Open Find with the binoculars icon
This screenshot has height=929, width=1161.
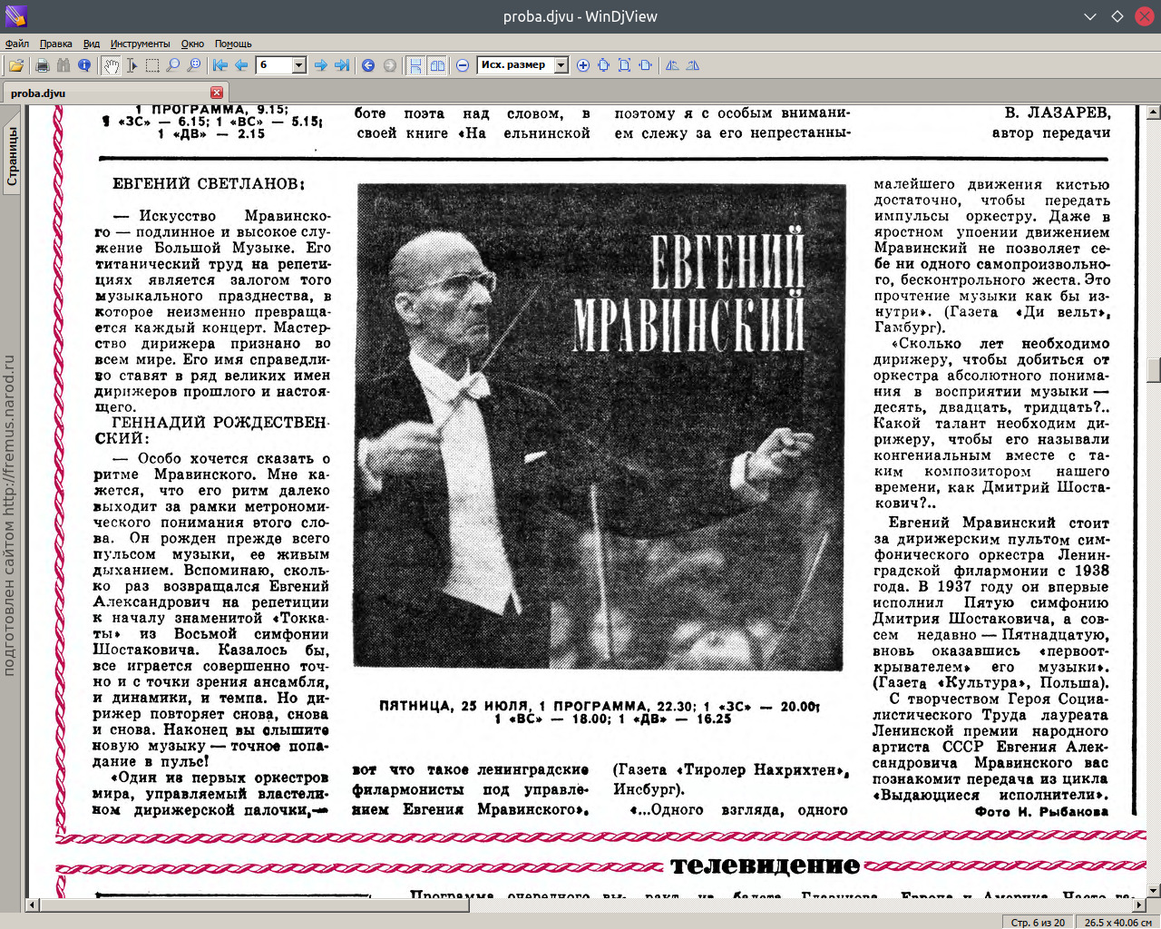point(63,65)
